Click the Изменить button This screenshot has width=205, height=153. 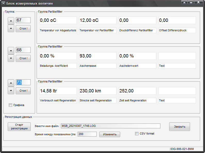[x=110, y=134]
